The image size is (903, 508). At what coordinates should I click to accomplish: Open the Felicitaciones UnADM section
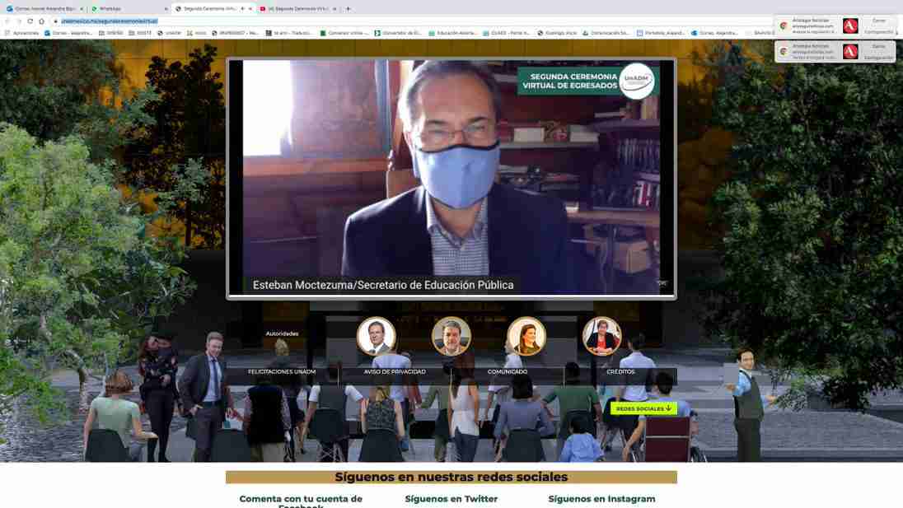coord(282,371)
